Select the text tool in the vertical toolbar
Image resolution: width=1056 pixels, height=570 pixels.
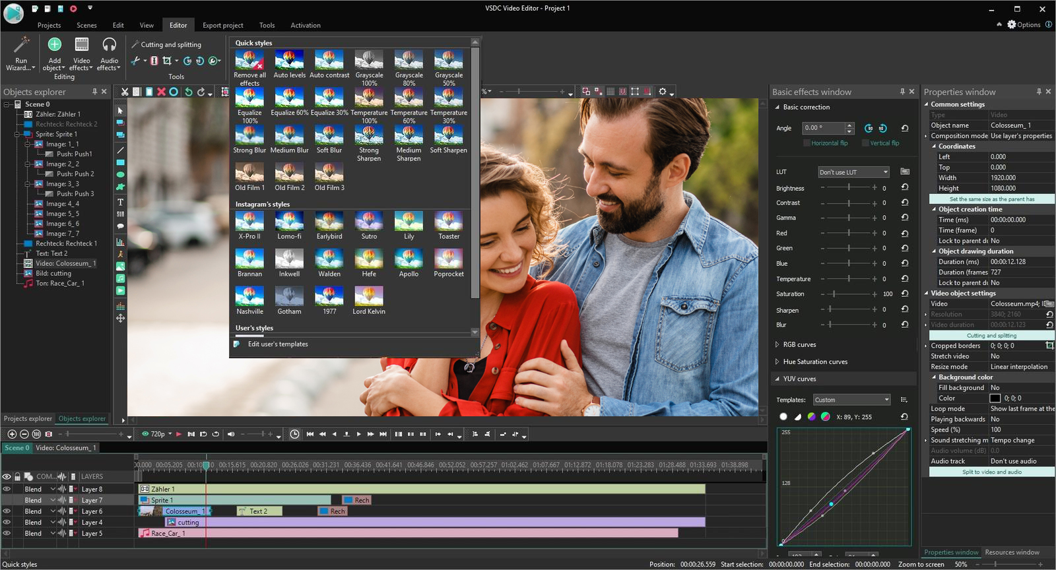click(120, 202)
